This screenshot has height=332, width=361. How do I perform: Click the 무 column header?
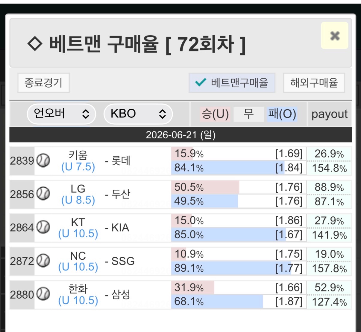point(248,114)
